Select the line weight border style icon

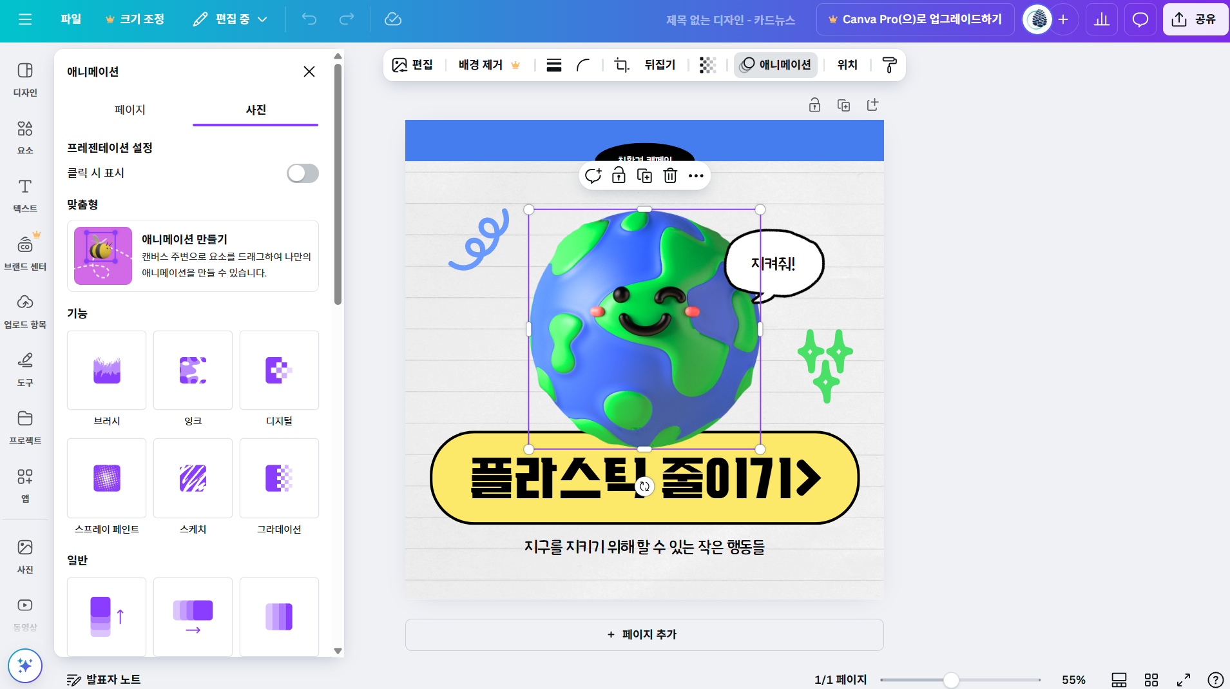coord(554,65)
